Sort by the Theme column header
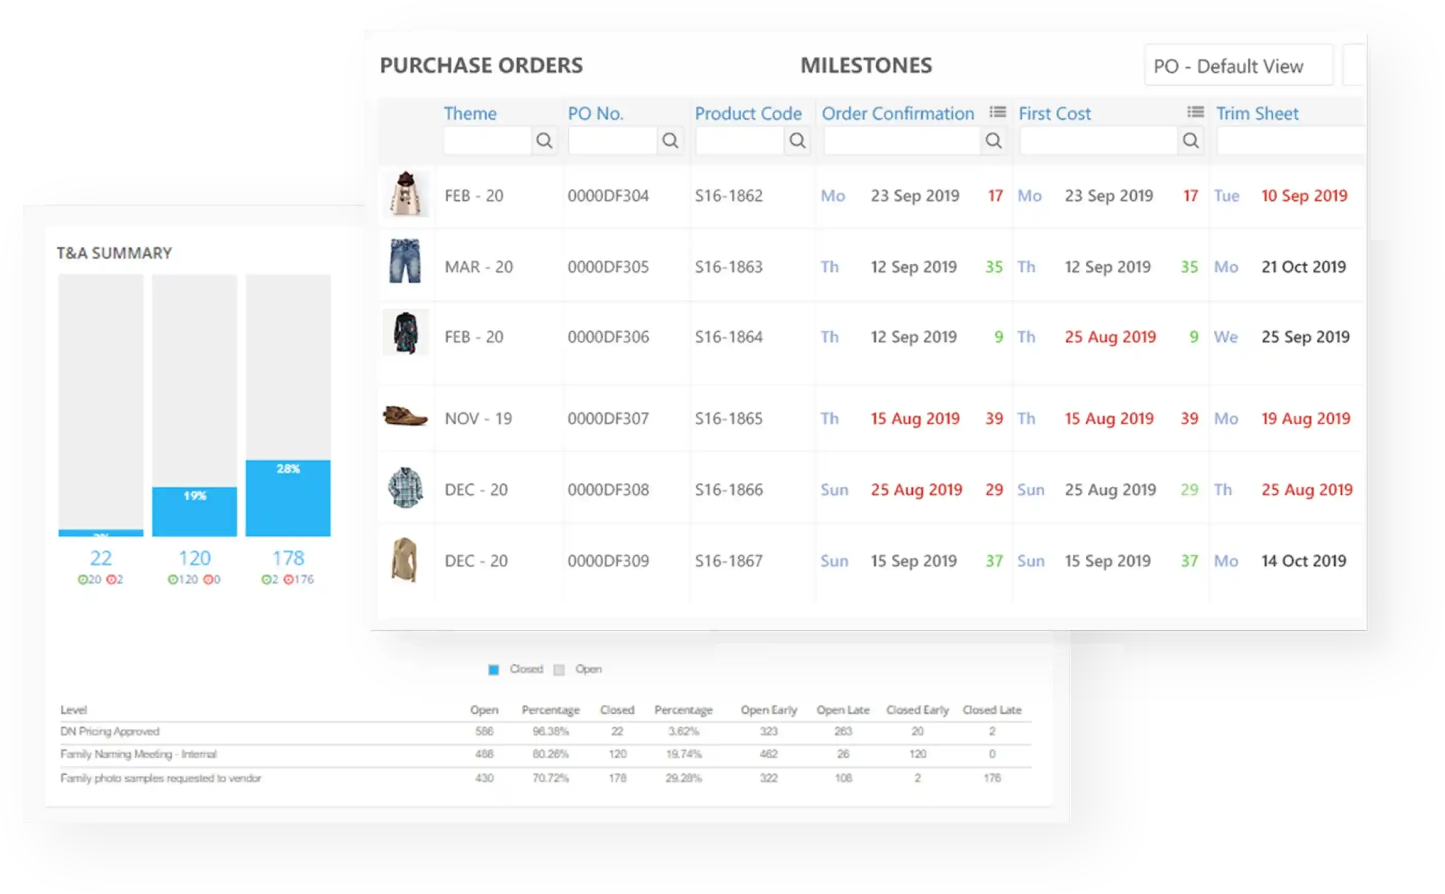This screenshot has width=1445, height=894. click(x=470, y=114)
